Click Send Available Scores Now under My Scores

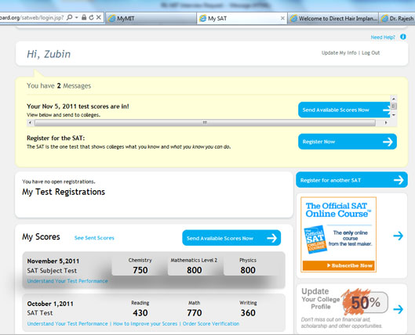click(x=231, y=238)
